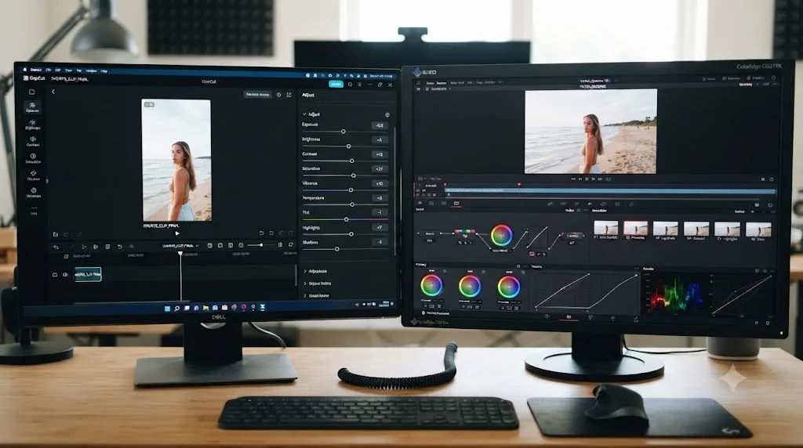This screenshot has width=803, height=448.
Task: Expand the last collapsed section in Adjust panel
Action: (x=317, y=295)
